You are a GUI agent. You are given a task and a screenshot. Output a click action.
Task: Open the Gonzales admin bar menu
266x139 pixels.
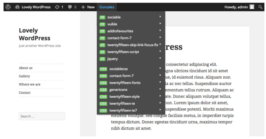[107, 7]
